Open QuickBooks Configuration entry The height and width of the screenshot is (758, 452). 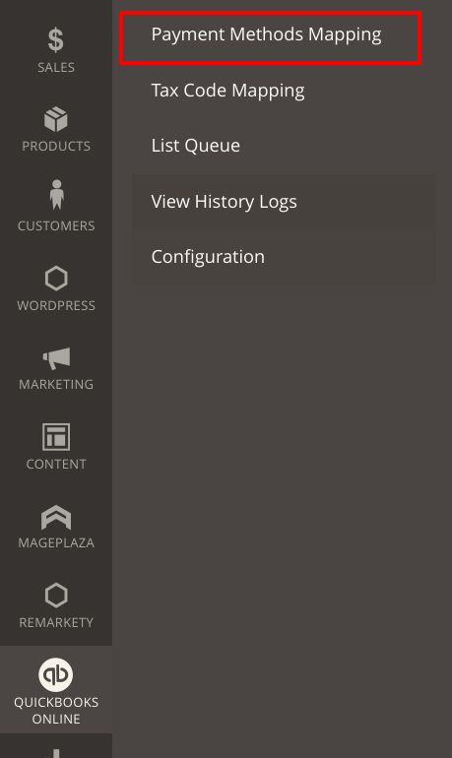208,257
